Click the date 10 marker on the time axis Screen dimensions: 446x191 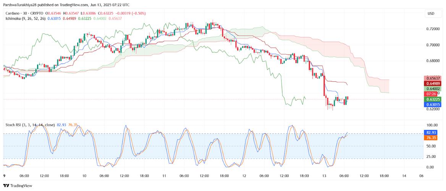84,175
